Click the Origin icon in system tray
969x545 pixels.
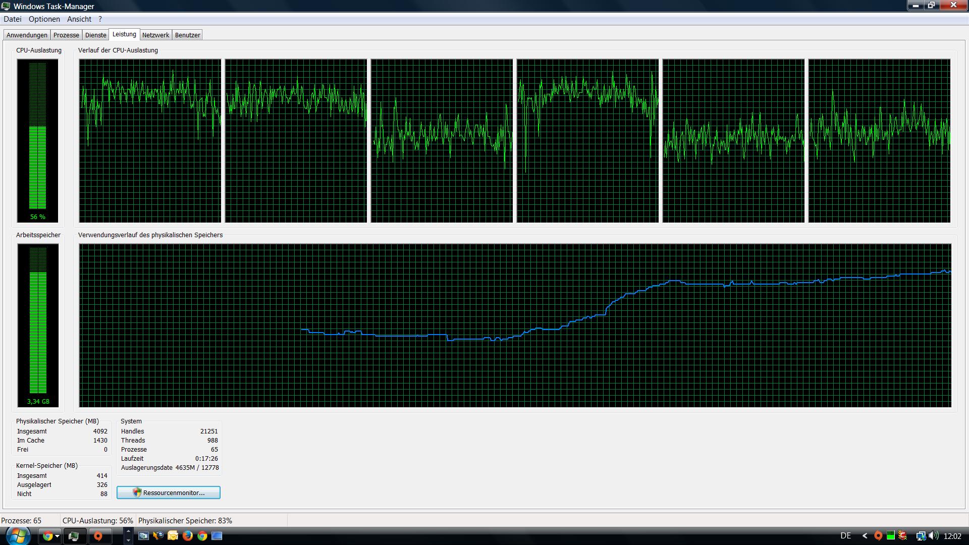tap(878, 536)
